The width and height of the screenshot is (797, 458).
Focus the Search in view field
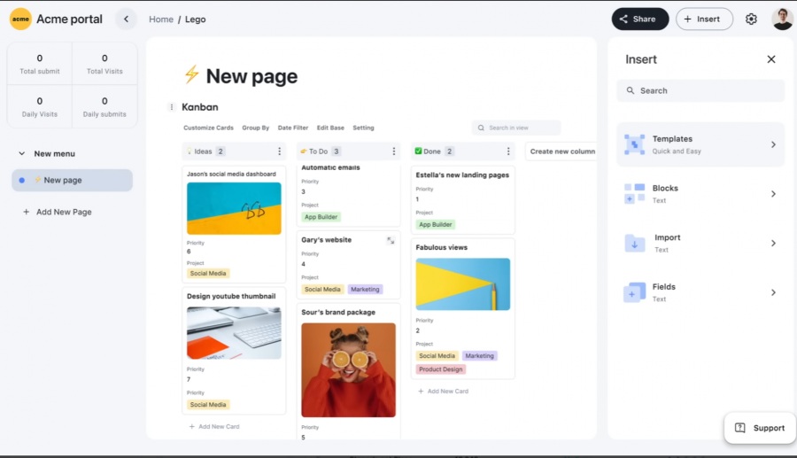[x=516, y=128]
